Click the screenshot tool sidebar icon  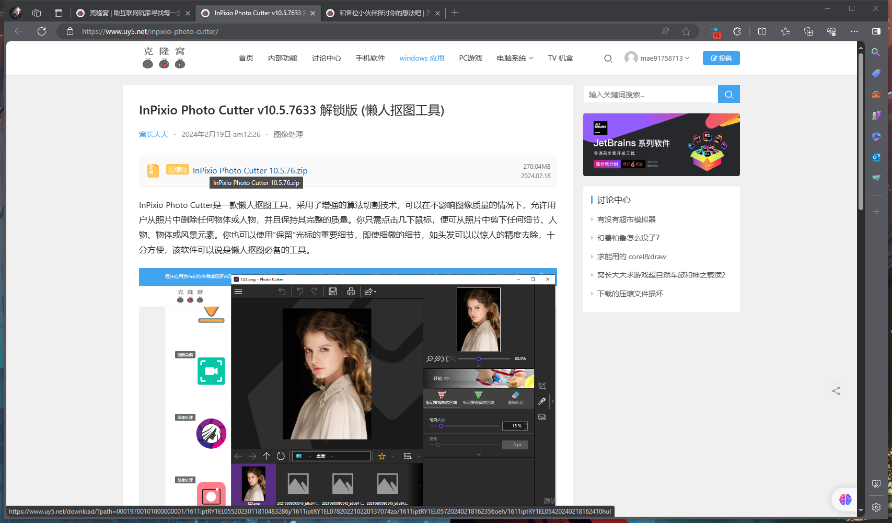click(x=876, y=484)
